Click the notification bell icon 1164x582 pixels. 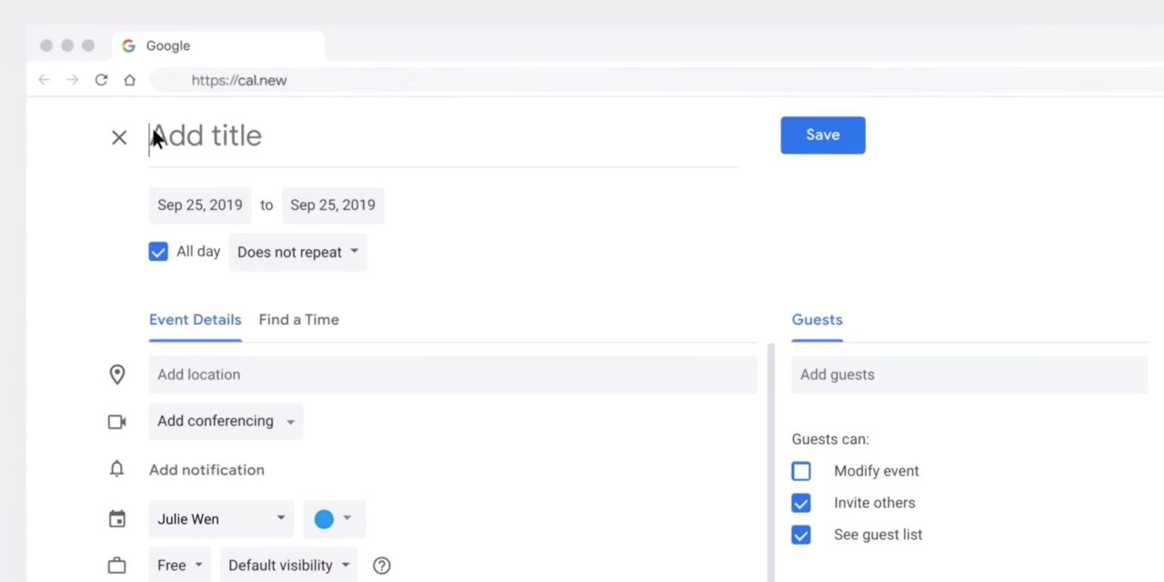point(117,469)
